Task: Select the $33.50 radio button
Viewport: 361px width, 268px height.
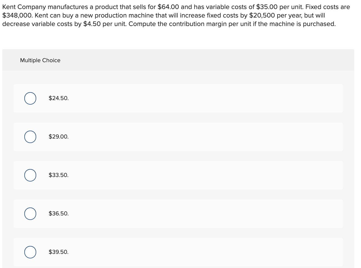Action: point(30,175)
